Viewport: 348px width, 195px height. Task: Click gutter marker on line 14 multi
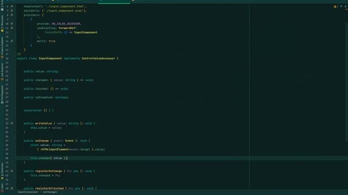click(12, 41)
